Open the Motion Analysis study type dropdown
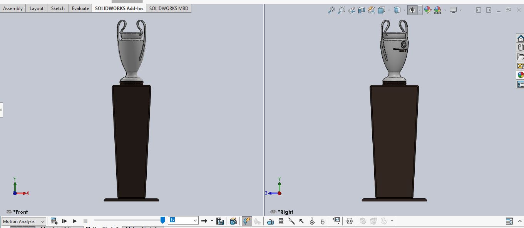 [x=24, y=221]
